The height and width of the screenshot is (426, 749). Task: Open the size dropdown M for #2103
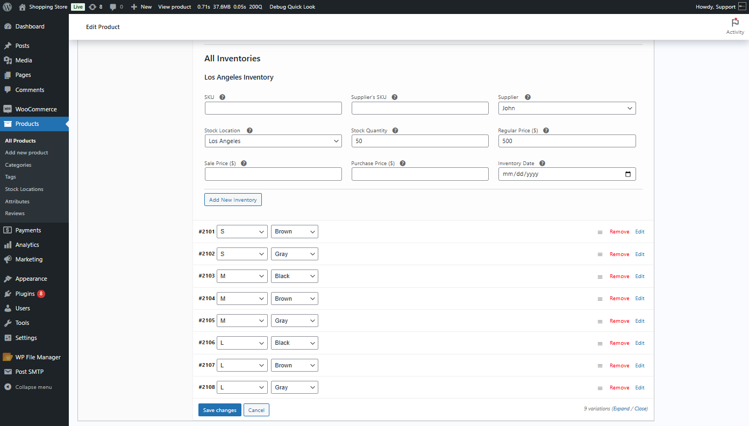point(242,276)
